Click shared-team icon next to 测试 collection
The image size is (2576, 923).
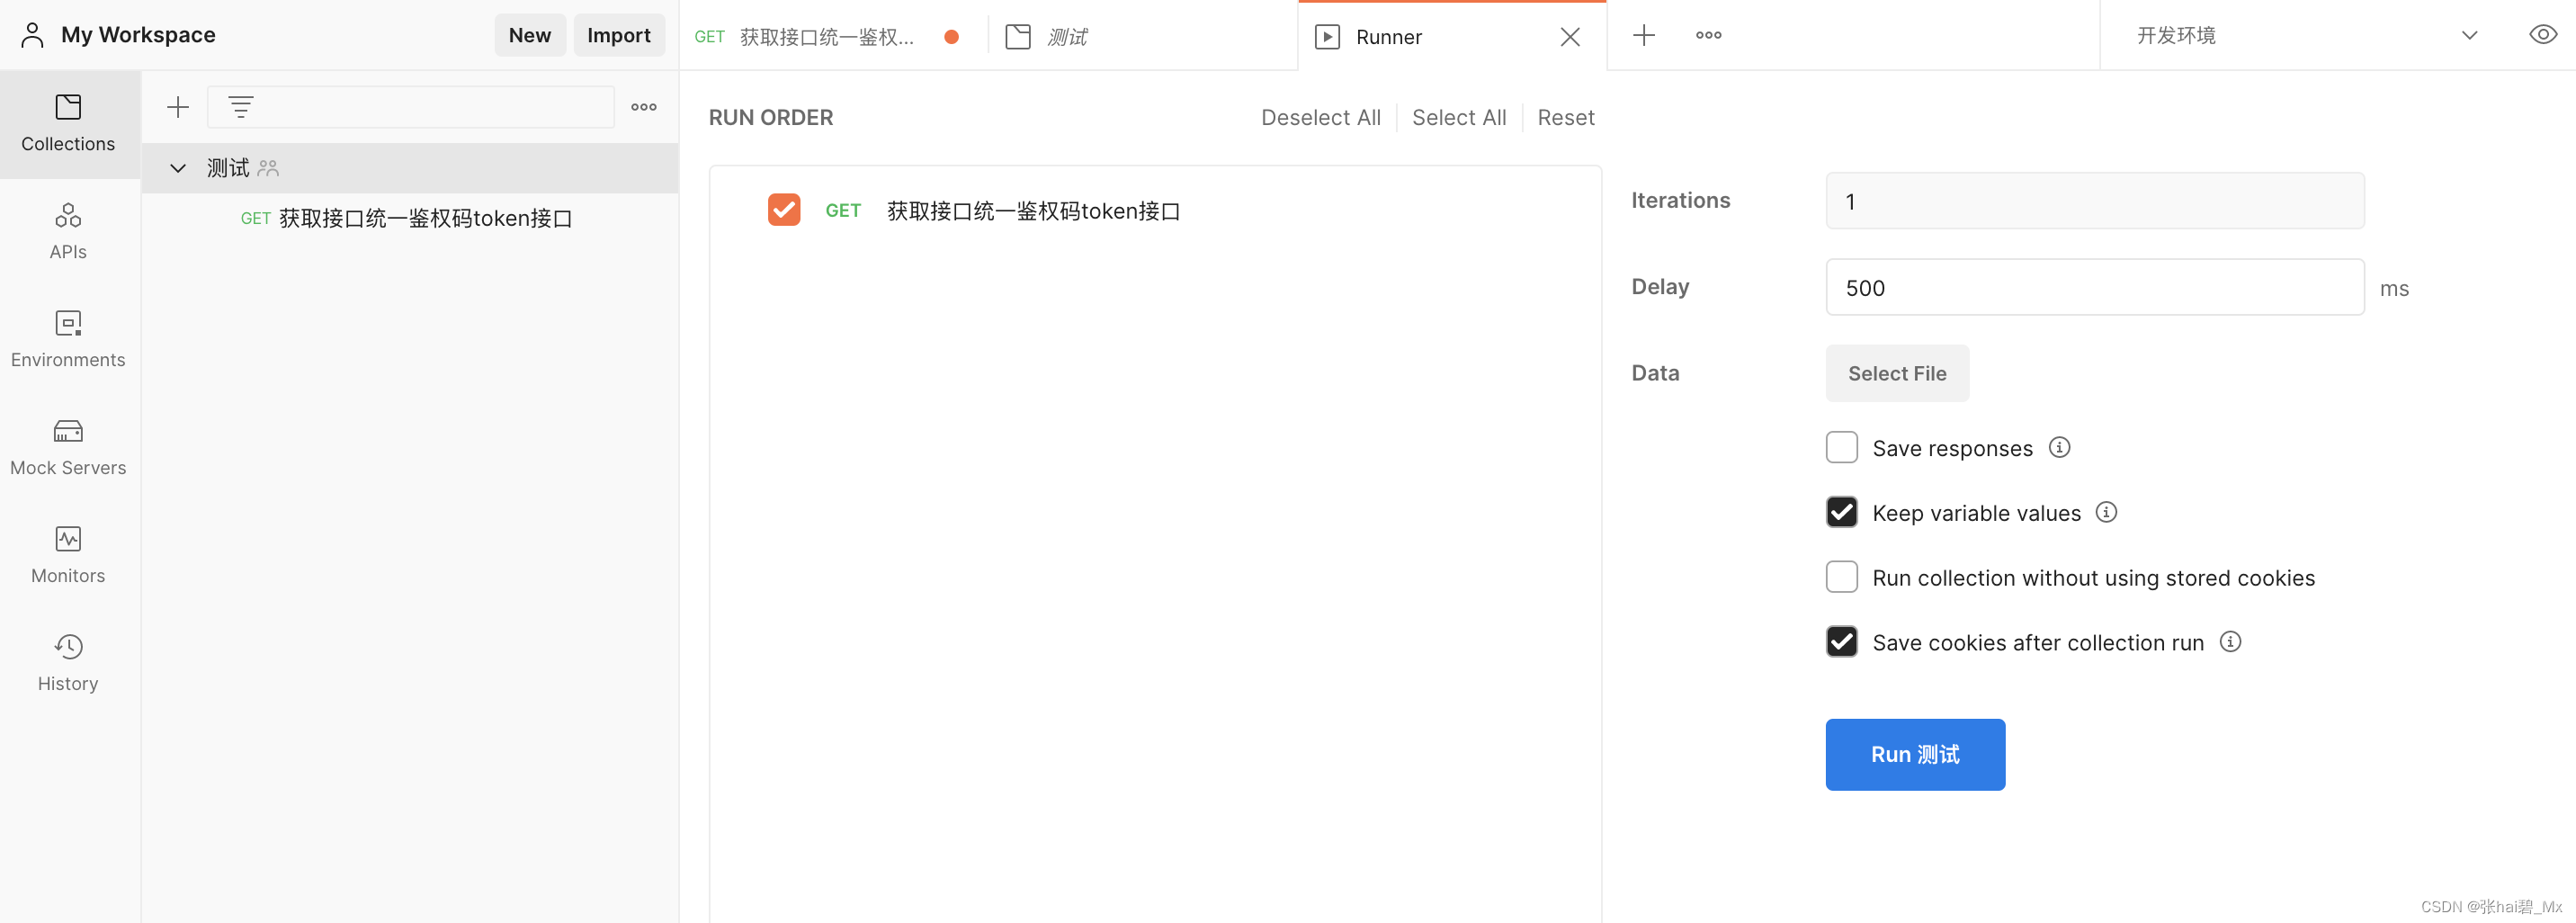coord(268,168)
